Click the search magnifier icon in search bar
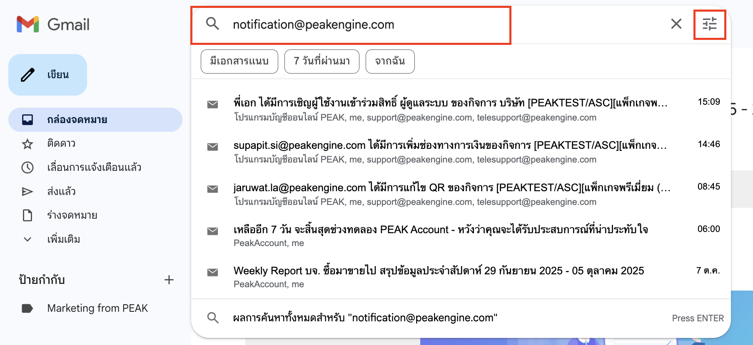Image resolution: width=753 pixels, height=345 pixels. (x=212, y=24)
